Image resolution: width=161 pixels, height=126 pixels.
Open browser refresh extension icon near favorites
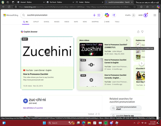point(141,7)
